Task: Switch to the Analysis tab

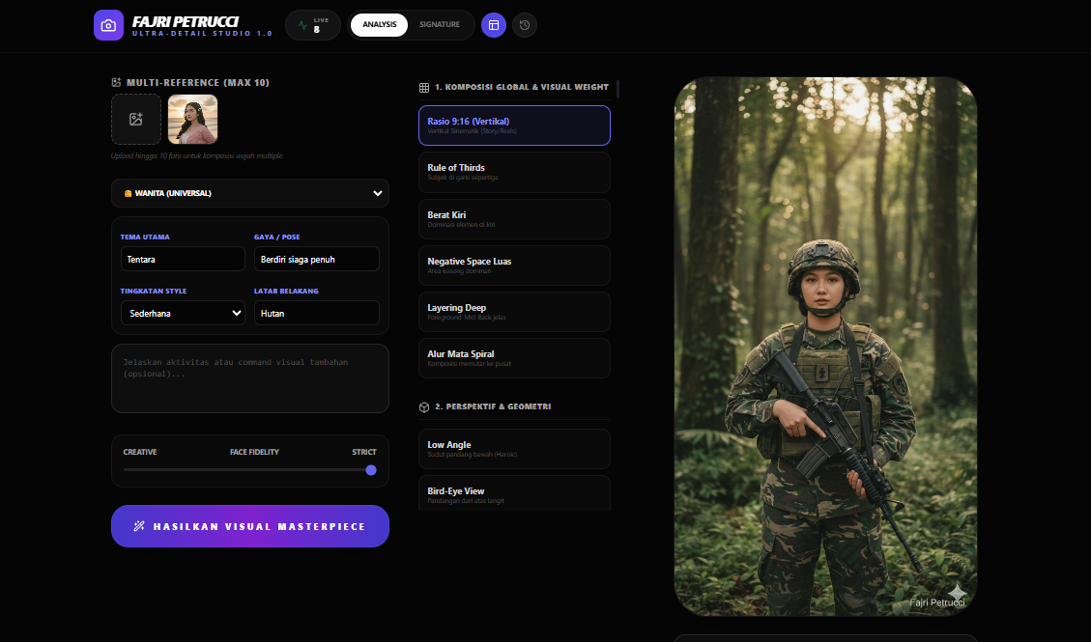Action: (x=379, y=25)
